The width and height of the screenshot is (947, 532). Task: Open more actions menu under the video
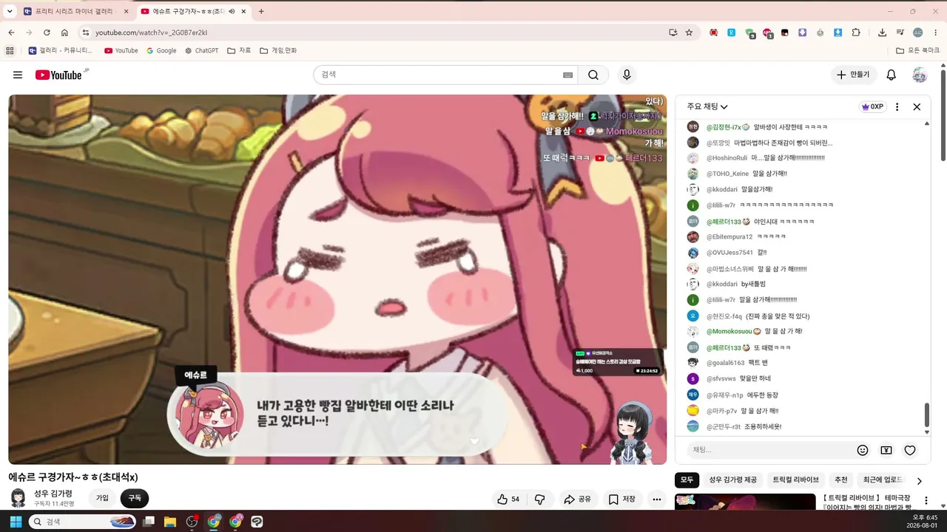(656, 499)
